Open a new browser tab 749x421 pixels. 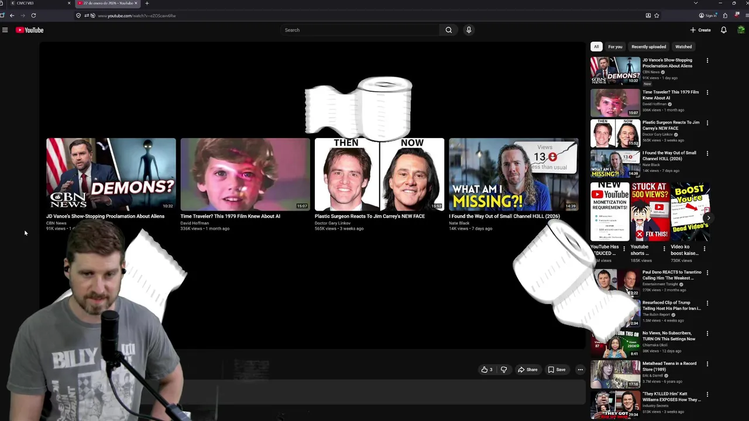pyautogui.click(x=147, y=4)
